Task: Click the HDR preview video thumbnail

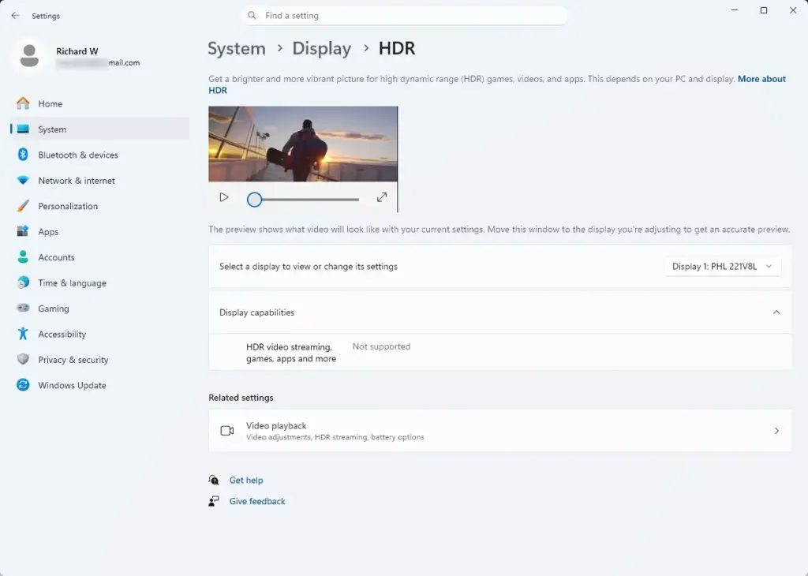Action: tap(303, 144)
